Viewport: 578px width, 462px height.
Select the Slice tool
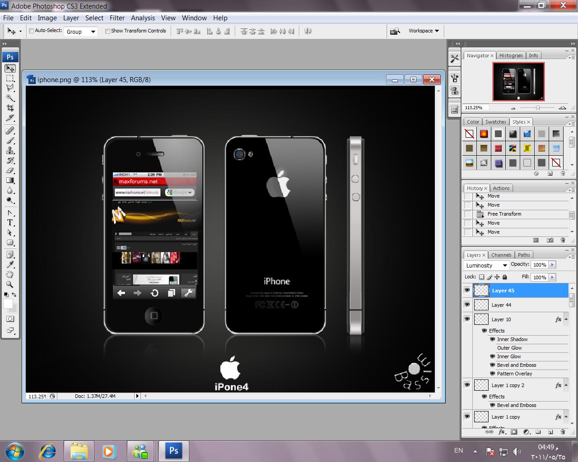point(10,118)
